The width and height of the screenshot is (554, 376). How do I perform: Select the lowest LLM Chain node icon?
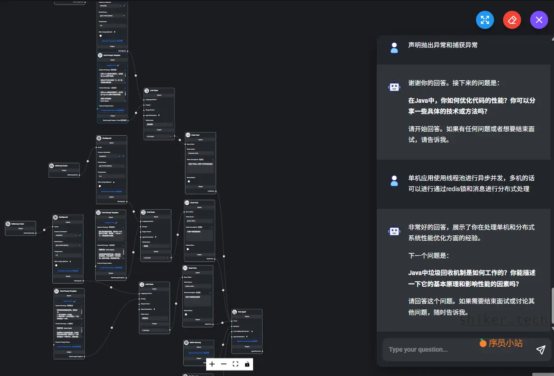143,284
